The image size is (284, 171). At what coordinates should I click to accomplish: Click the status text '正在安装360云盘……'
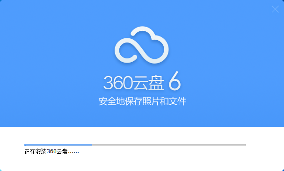51,151
